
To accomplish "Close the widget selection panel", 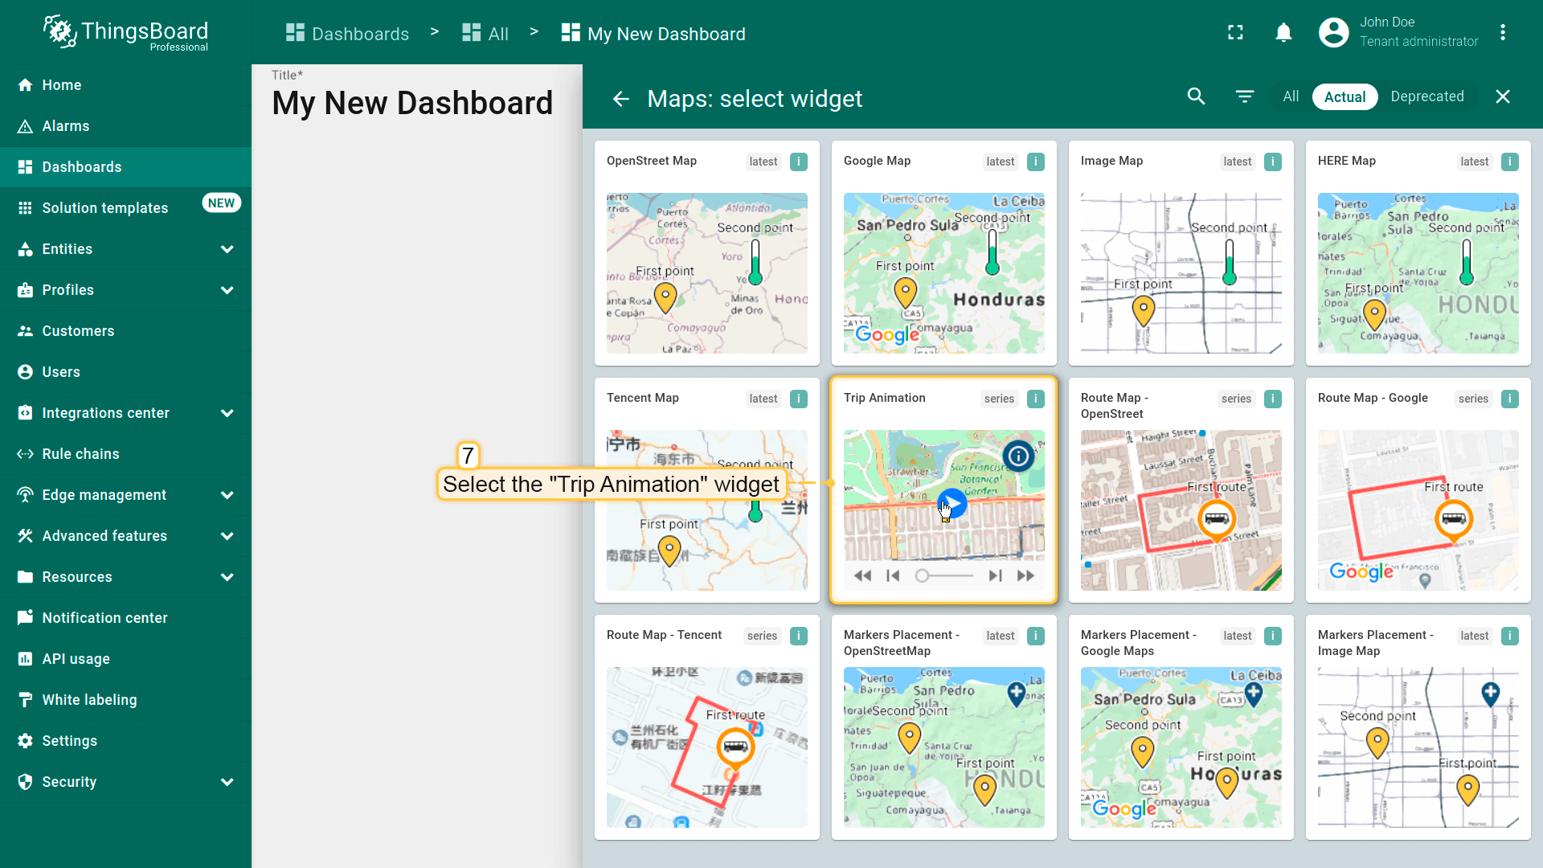I will click(x=1503, y=96).
